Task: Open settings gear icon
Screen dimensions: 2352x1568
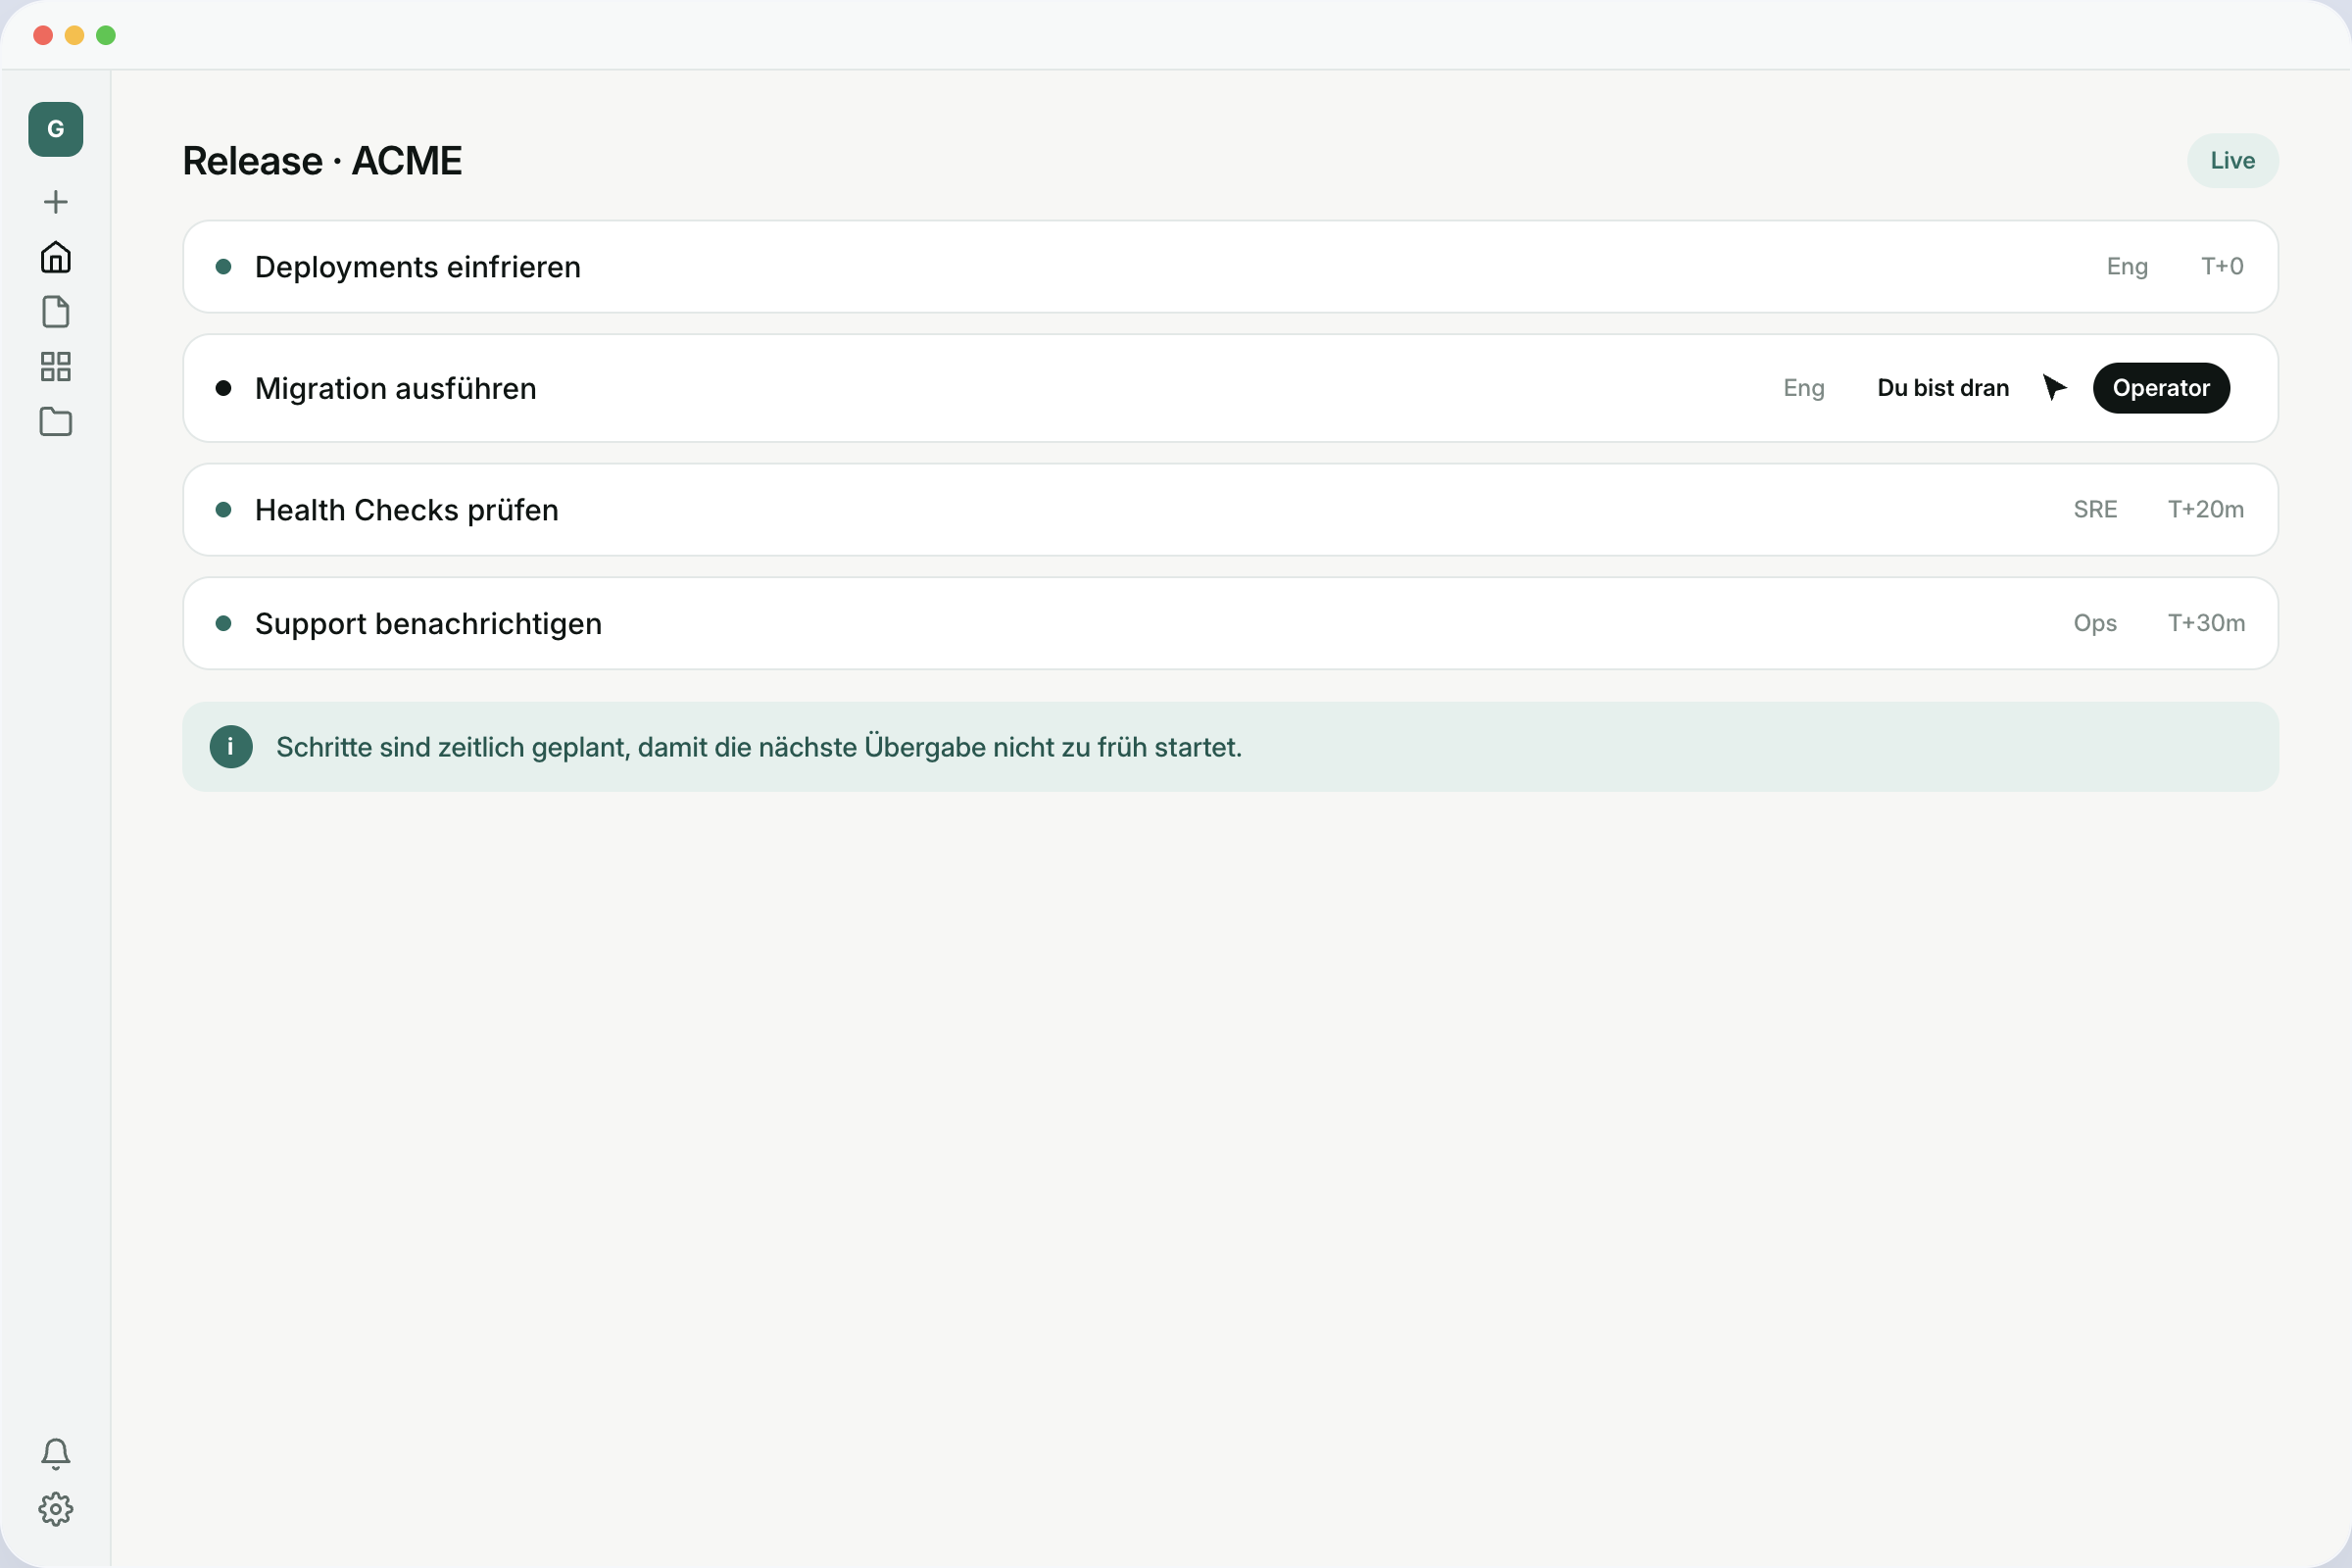Action: pos(56,1509)
